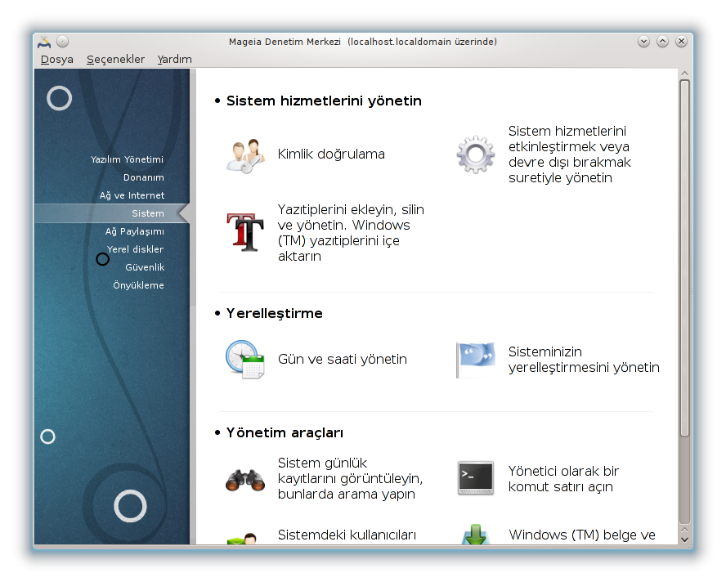This screenshot has height=582, width=726.
Task: Open the Kimlik doğrulama users-and-key icon
Action: pos(245,155)
